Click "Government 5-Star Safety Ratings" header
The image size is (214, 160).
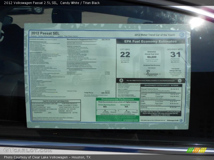[x=161, y=85]
